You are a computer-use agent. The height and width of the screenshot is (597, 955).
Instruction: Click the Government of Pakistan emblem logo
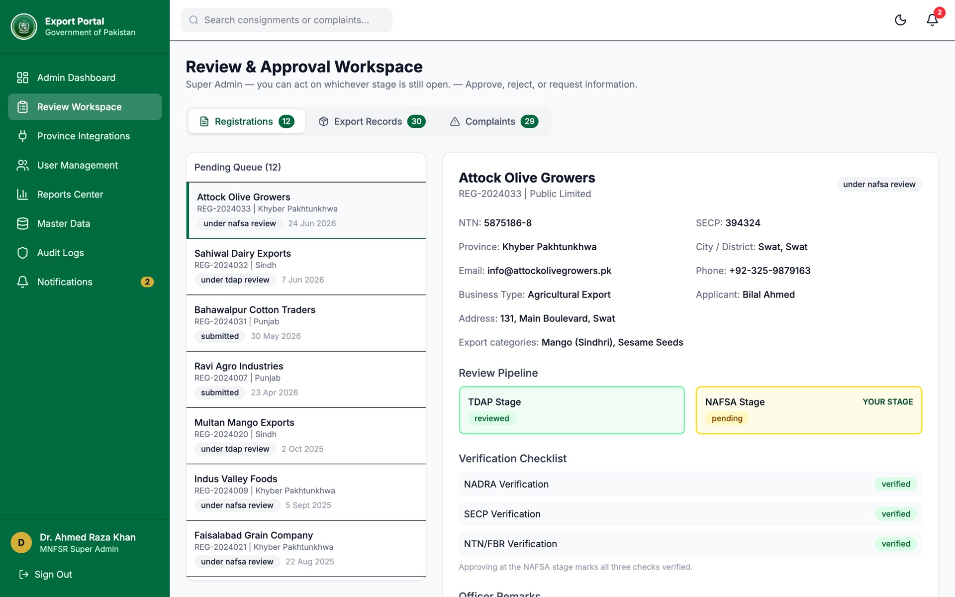tap(24, 26)
